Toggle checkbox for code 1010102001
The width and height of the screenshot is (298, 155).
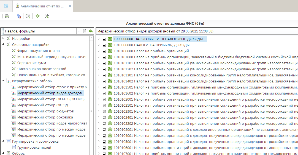coord(104,99)
